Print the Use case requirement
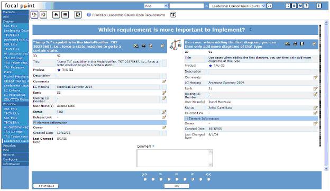Screen dimensions: 330x191 point(295,44)
